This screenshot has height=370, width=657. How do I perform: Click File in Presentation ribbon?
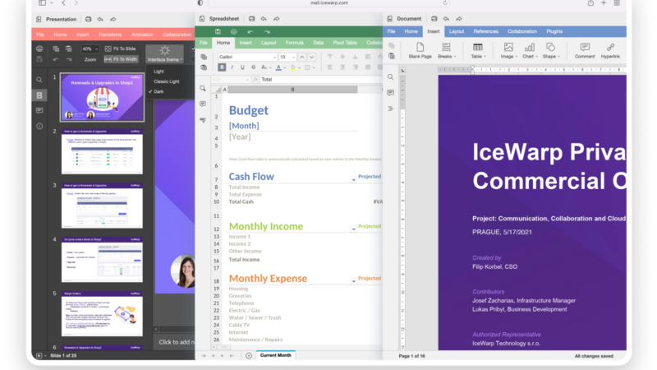coord(40,35)
